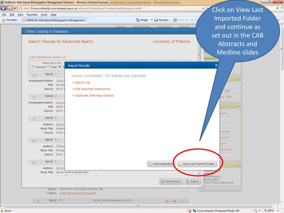Open the File menu

(x=4, y=15)
